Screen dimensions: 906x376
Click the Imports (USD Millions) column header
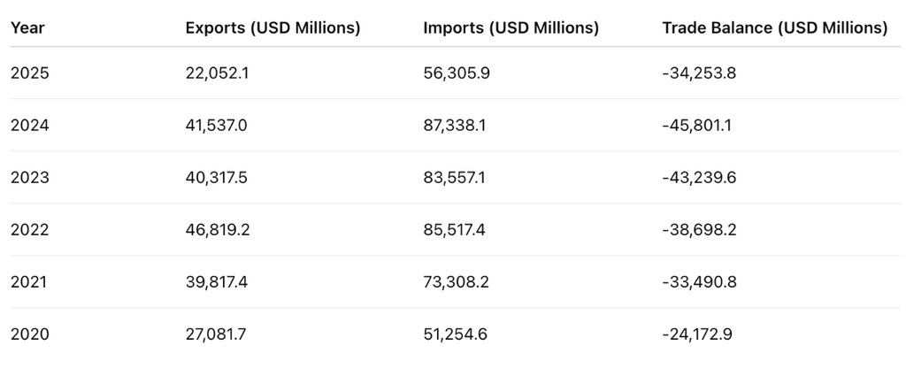tap(511, 27)
